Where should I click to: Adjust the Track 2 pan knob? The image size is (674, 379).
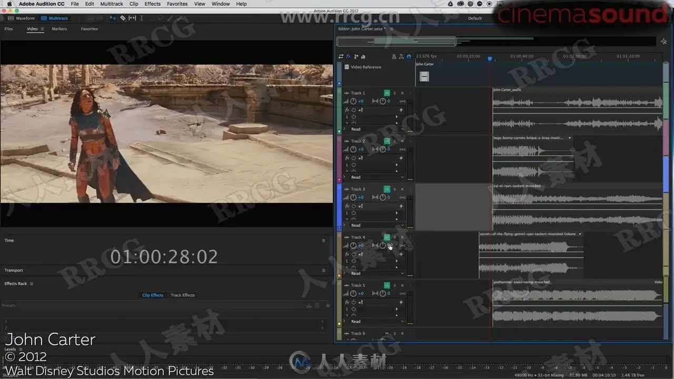382,149
